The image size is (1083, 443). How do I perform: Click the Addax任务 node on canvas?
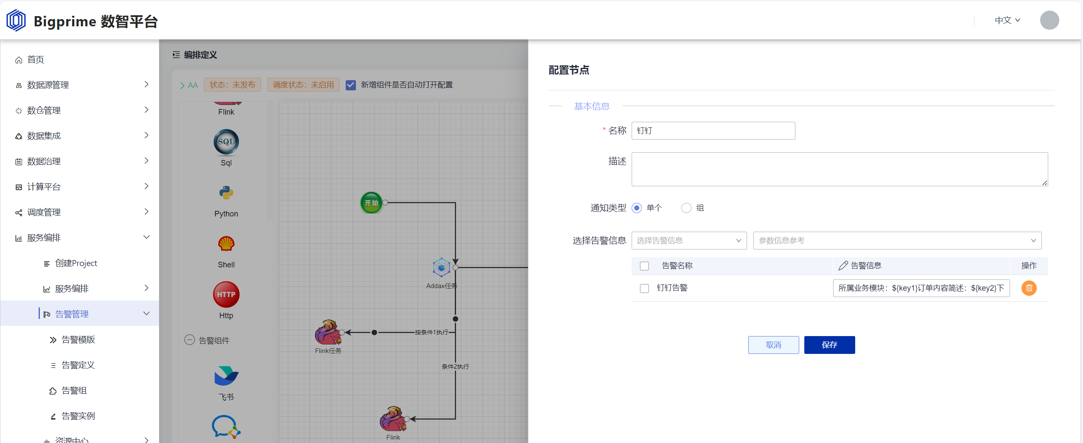click(441, 268)
